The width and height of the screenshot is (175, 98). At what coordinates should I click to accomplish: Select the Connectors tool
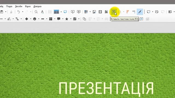[17, 19]
